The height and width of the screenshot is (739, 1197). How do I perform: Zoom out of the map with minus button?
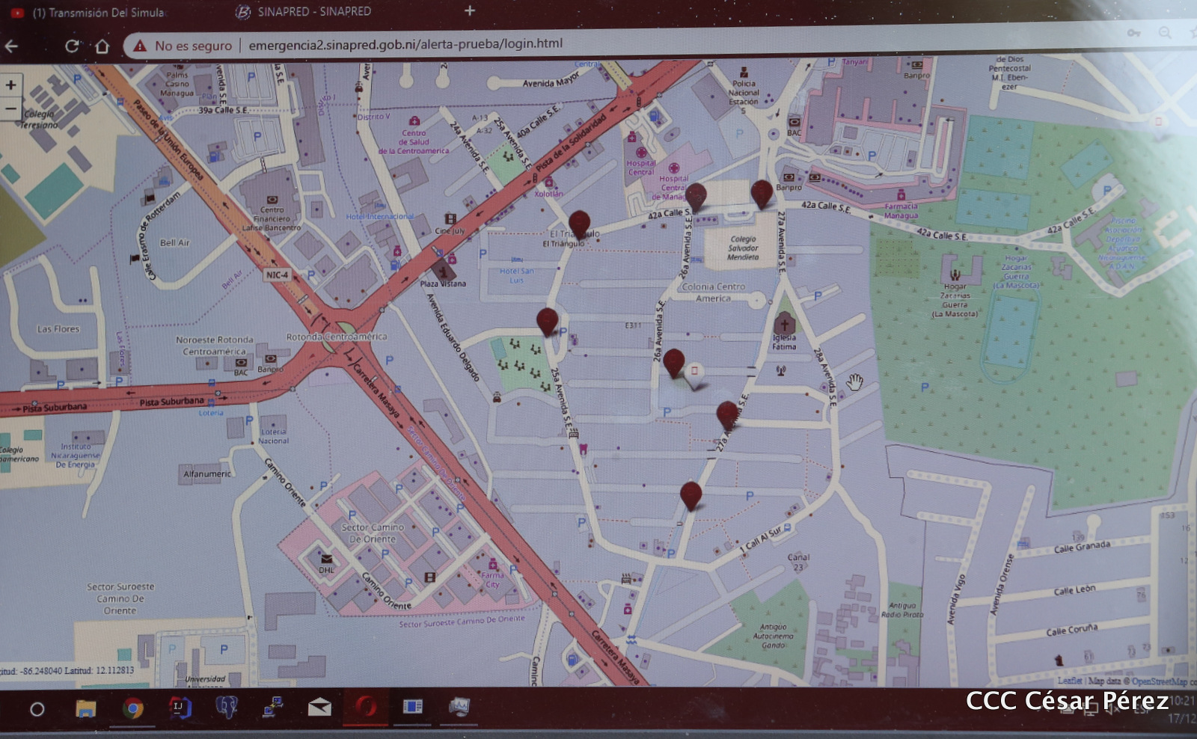click(x=10, y=108)
